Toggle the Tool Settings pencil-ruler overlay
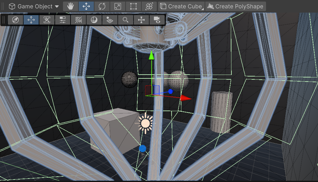318x182 pixels. tap(47, 20)
